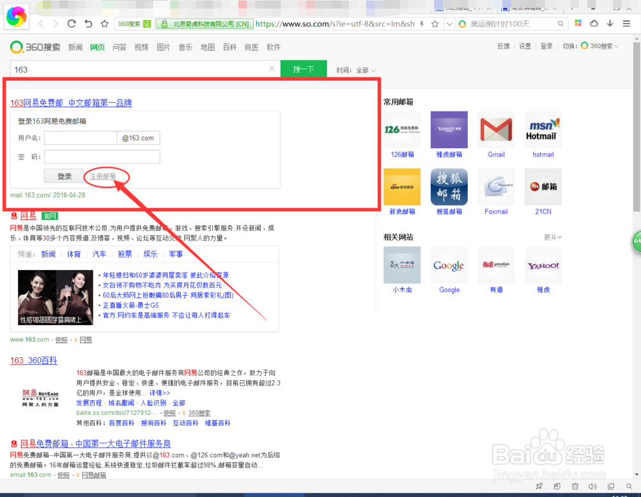Screen dimensions: 641x497
Task: Clear the search query with X
Action: coord(272,69)
